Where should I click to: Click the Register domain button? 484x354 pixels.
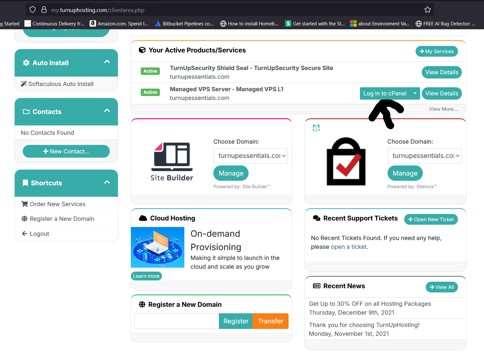pos(236,321)
